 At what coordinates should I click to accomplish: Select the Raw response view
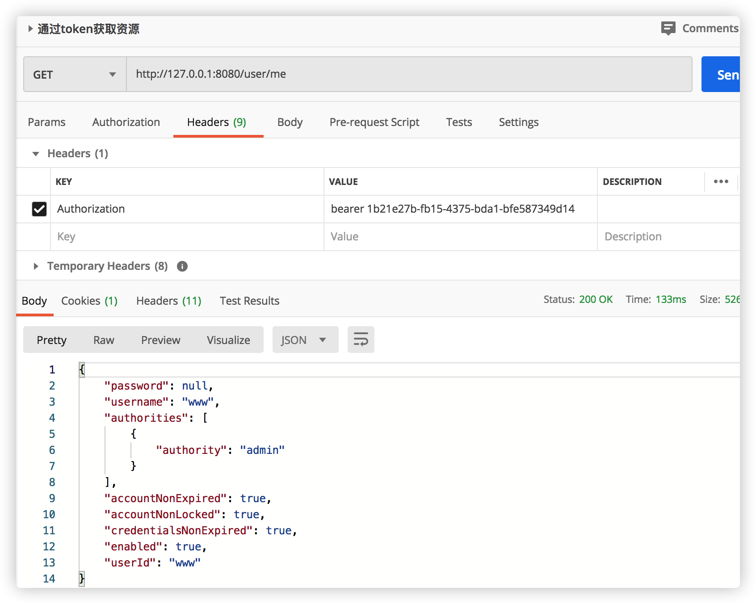point(104,340)
